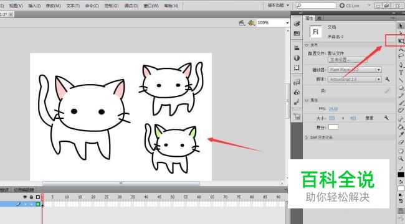The image size is (405, 224).
Task: Switch to the 库 library tab
Action: 319,18
